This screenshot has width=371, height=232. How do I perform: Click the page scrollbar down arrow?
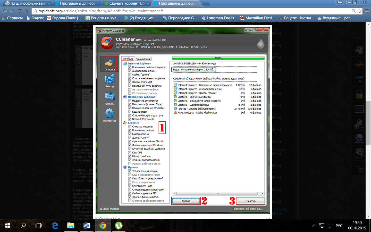368,216
